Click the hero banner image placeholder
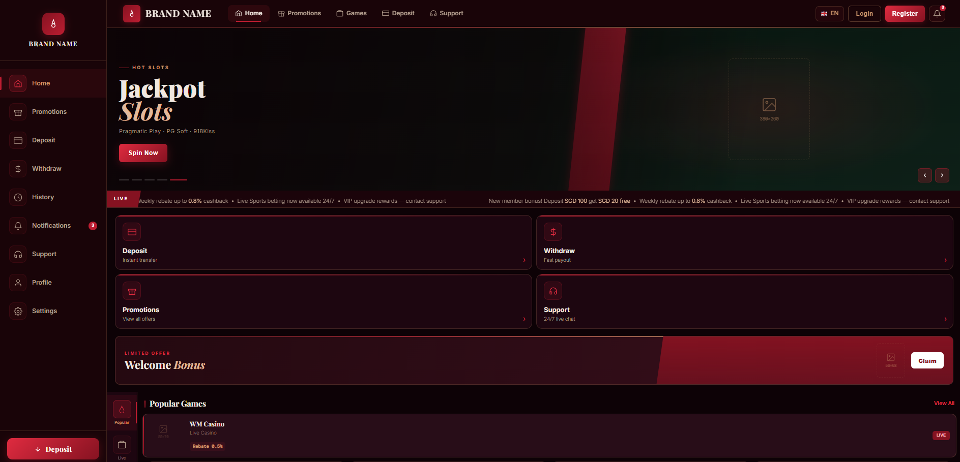The height and width of the screenshot is (462, 960). point(769,109)
